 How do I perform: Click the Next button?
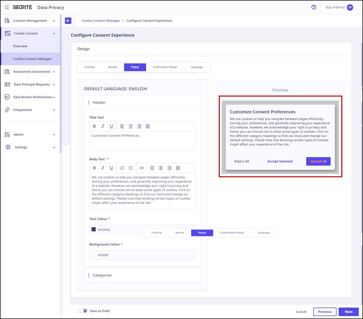click(349, 312)
